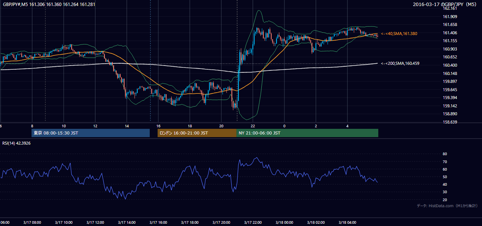This screenshot has width=482, height=226.
Task: Click the 3/17 20:00 time axis label
Action: click(221, 222)
